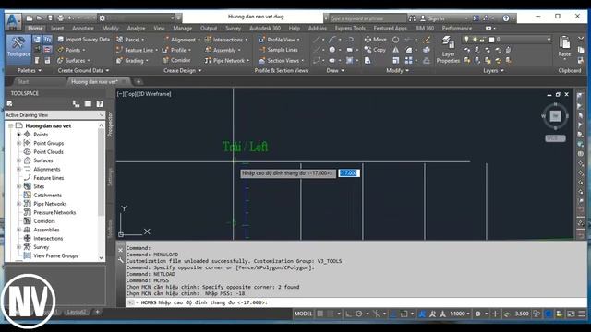Click the viewport label [-][Top][2D Wireframe]

(x=144, y=94)
